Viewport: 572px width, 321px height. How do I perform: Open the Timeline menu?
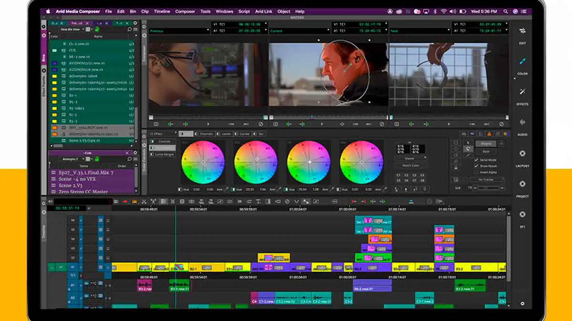pos(162,11)
